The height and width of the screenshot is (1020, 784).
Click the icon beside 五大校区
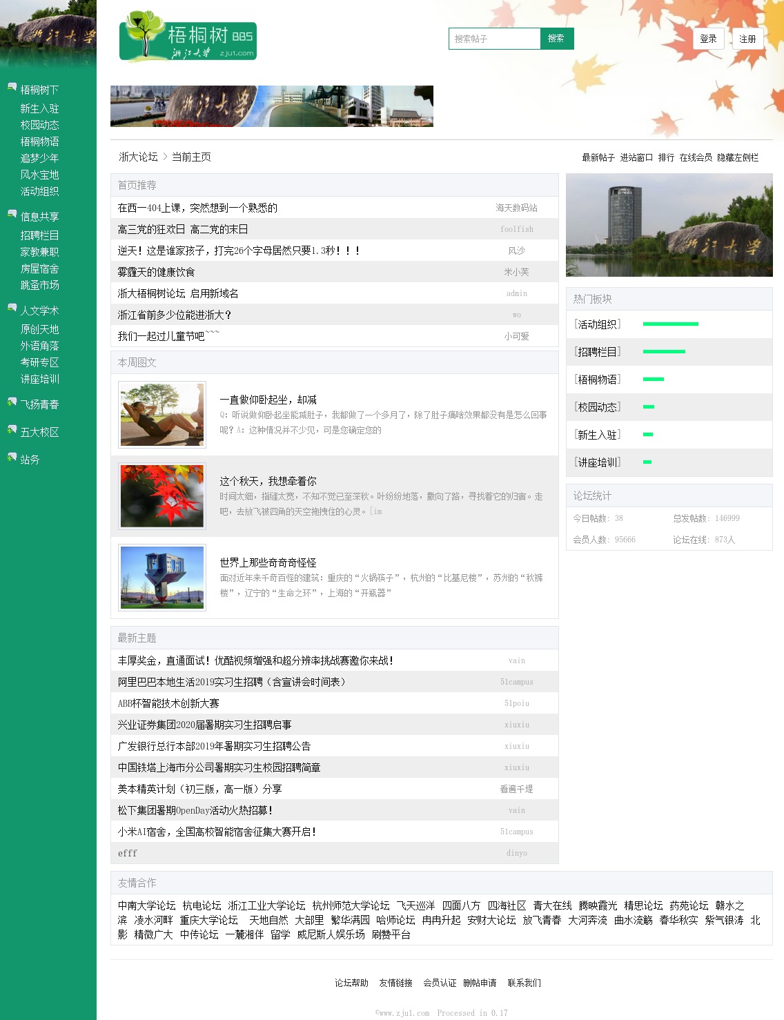pos(12,429)
